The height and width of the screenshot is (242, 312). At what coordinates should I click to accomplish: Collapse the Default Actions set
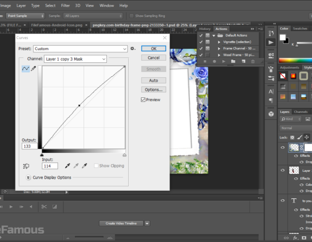(x=214, y=36)
